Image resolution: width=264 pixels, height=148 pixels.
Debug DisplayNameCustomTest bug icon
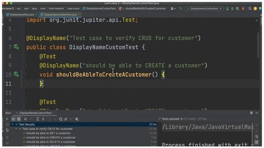point(233,9)
